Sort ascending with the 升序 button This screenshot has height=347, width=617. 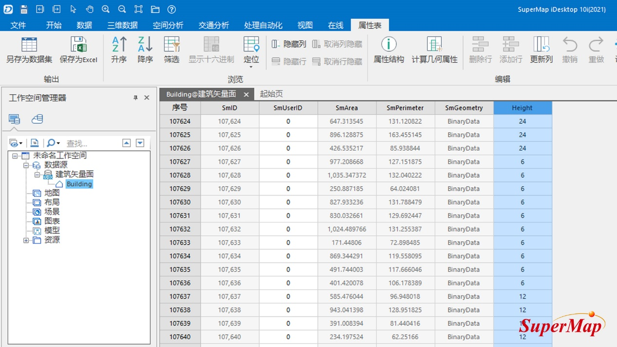[119, 45]
